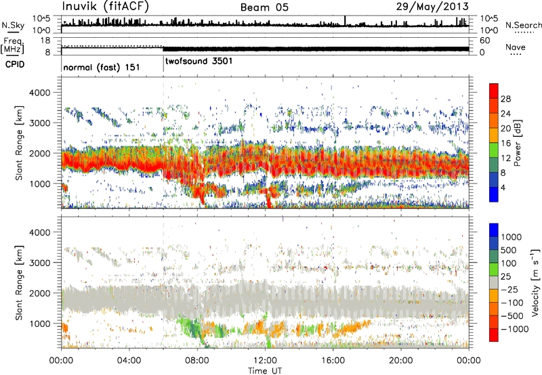Pick the gray Velocity segment between 25 and -25
The width and height of the screenshot is (542, 375).
click(494, 282)
